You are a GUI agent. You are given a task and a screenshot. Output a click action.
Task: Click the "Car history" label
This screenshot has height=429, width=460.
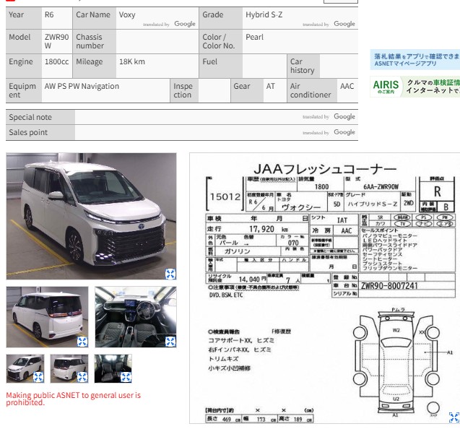tap(302, 66)
